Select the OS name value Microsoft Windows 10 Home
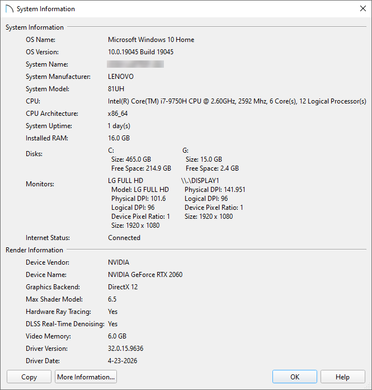Viewport: 372px width, 390px height. (151, 40)
